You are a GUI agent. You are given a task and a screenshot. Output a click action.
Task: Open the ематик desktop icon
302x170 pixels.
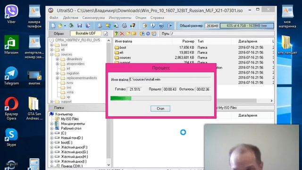tap(34, 77)
